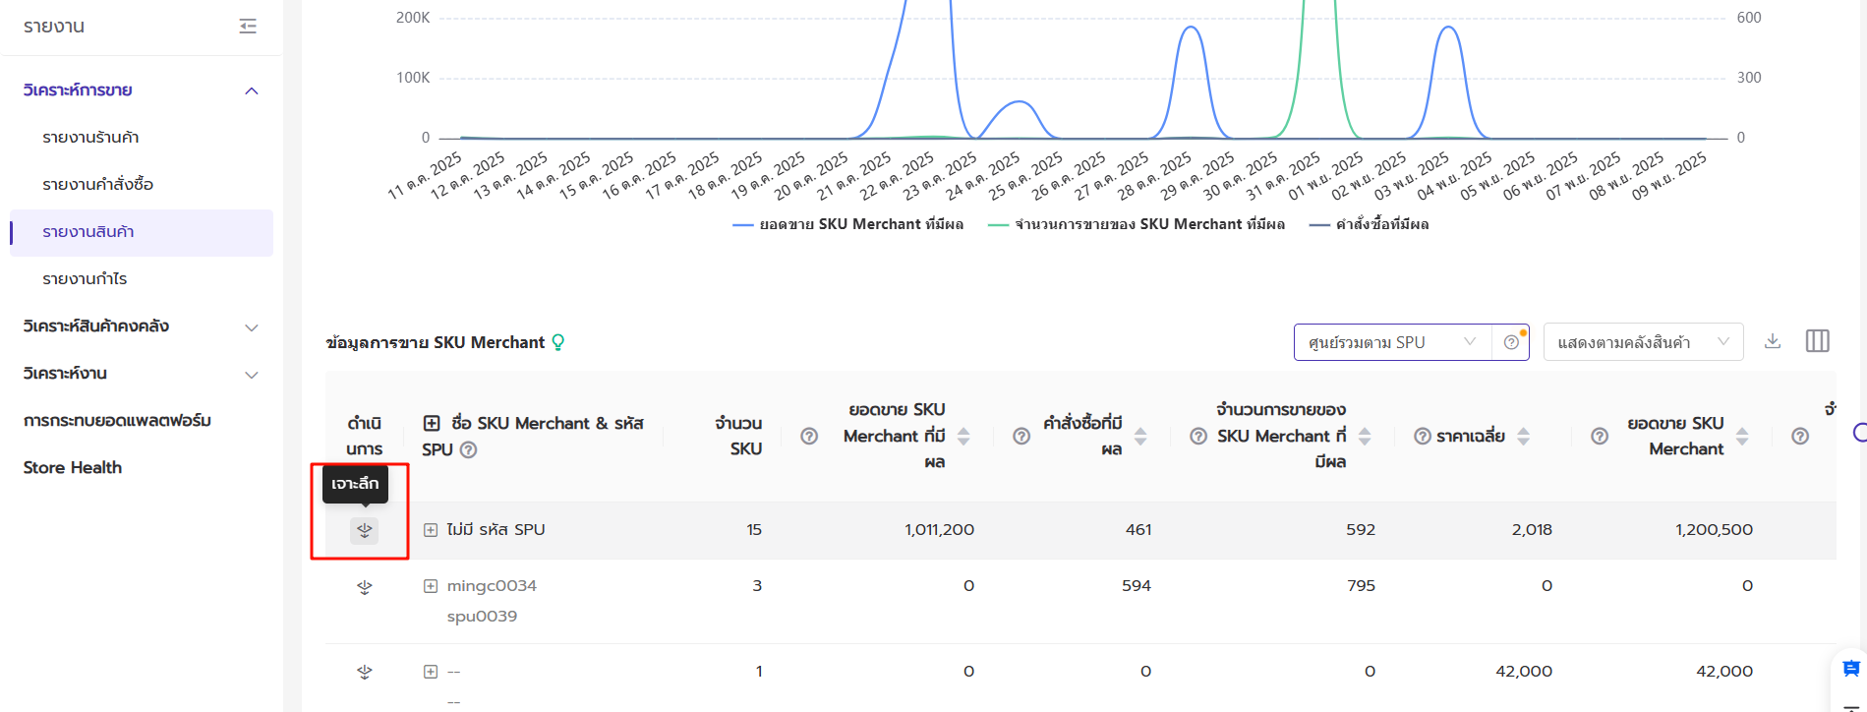Click the lightbulb tip icon beside SKU Merchant title
The width and height of the screenshot is (1867, 712).
(558, 342)
